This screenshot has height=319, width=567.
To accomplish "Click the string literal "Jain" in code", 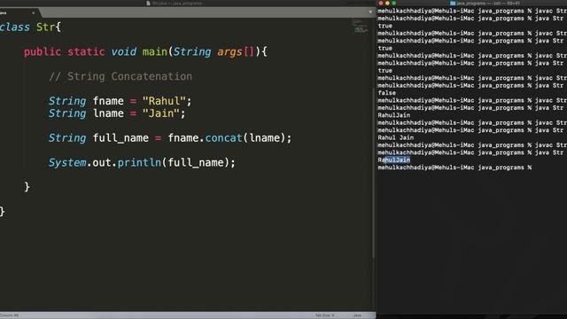I will coord(161,113).
